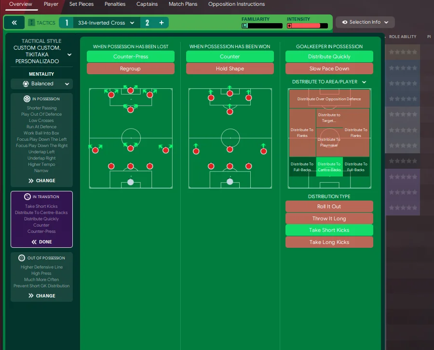This screenshot has width=434, height=350.
Task: Click the In Possession football icon
Action: pyautogui.click(x=27, y=99)
